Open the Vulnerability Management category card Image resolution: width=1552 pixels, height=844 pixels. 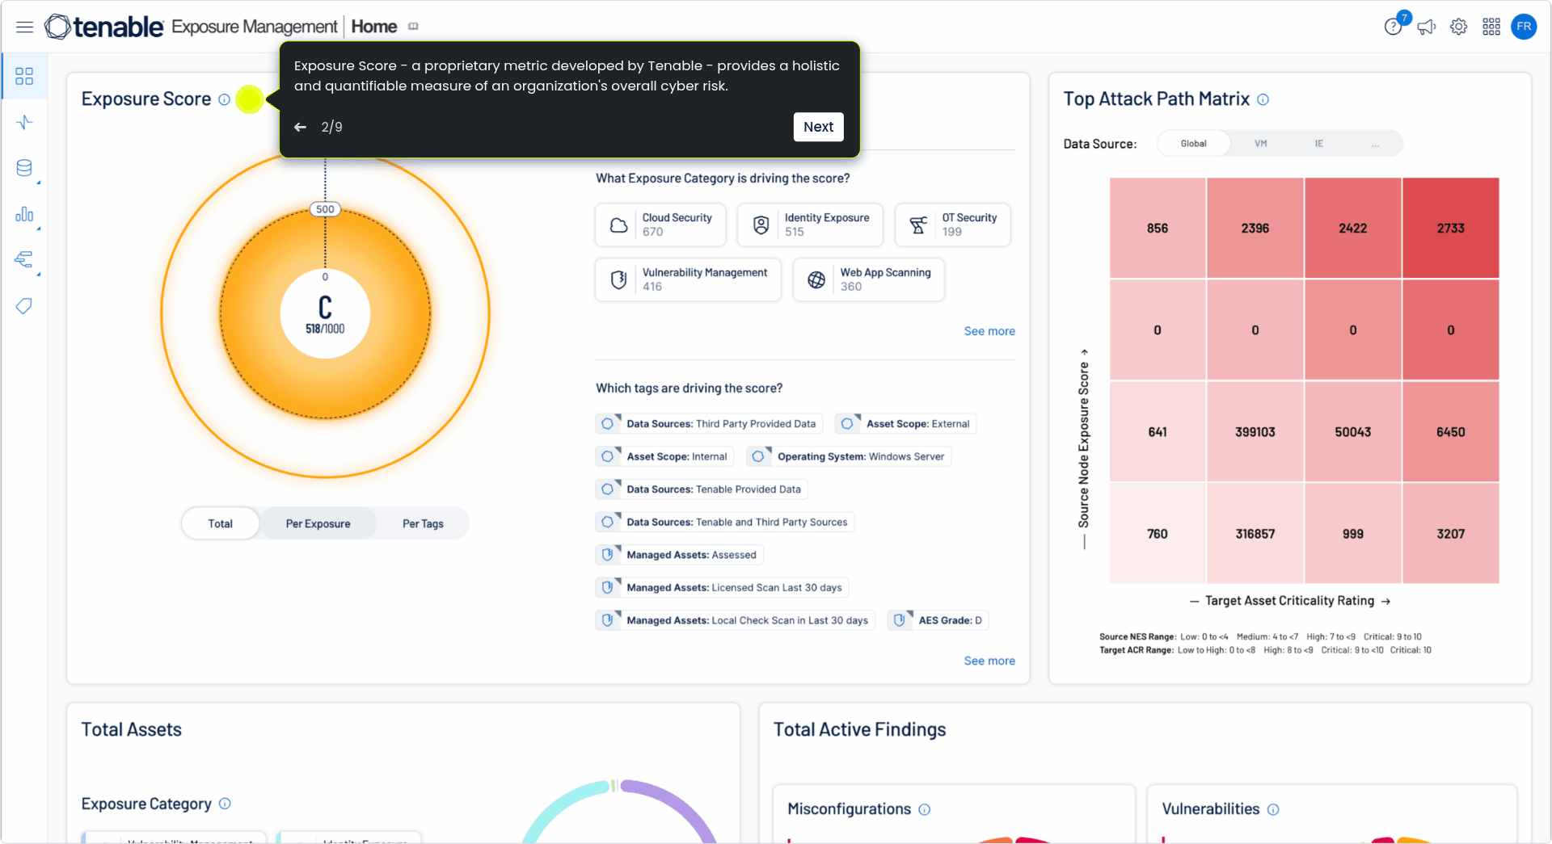click(x=688, y=279)
